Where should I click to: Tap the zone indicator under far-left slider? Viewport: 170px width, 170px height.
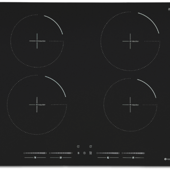click(x=35, y=157)
